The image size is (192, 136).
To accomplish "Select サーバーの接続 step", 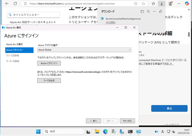I will coord(13,61).
